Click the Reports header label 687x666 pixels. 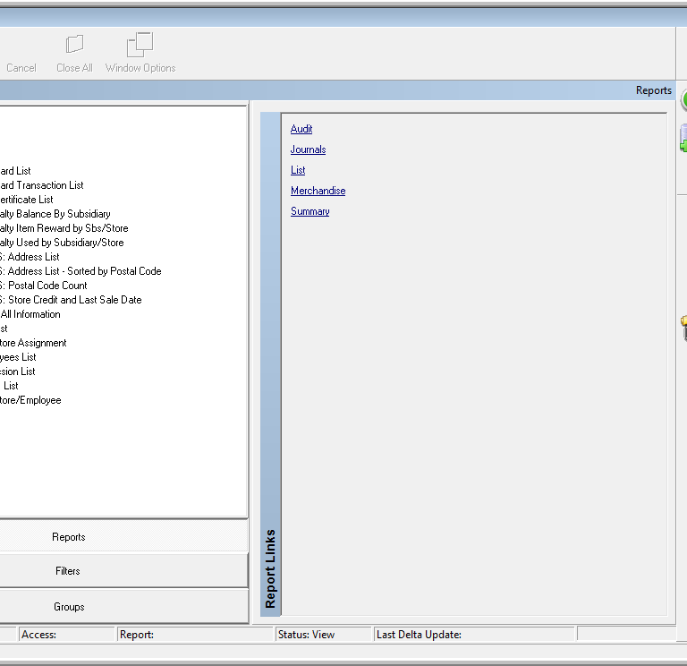pos(654,90)
